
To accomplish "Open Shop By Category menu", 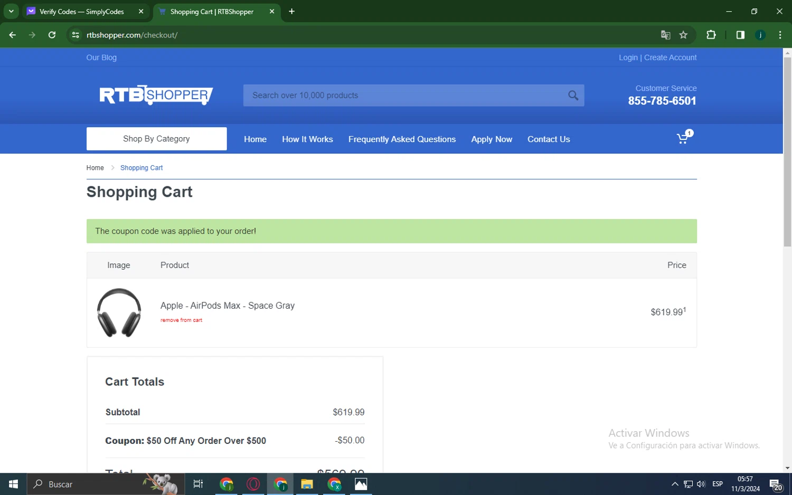I will coord(156,139).
